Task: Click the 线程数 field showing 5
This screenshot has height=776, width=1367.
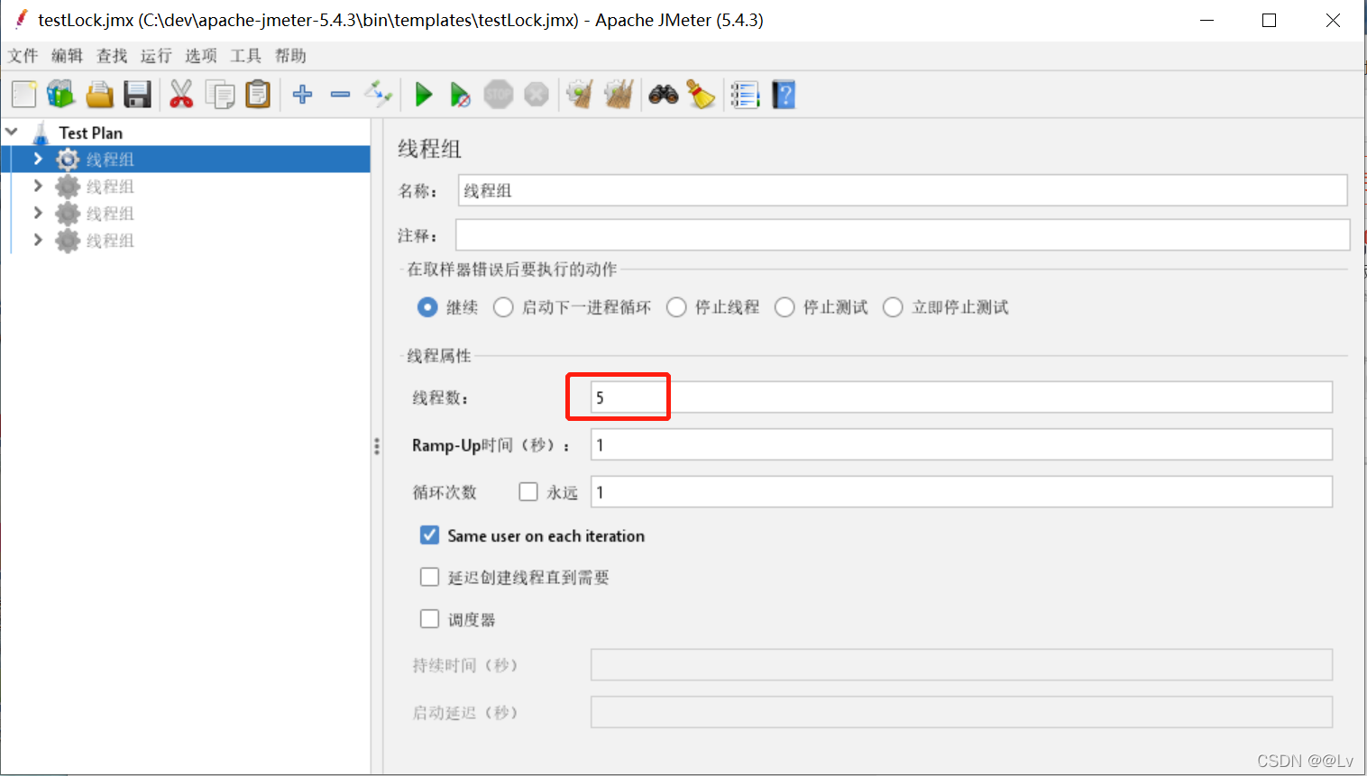Action: click(961, 397)
